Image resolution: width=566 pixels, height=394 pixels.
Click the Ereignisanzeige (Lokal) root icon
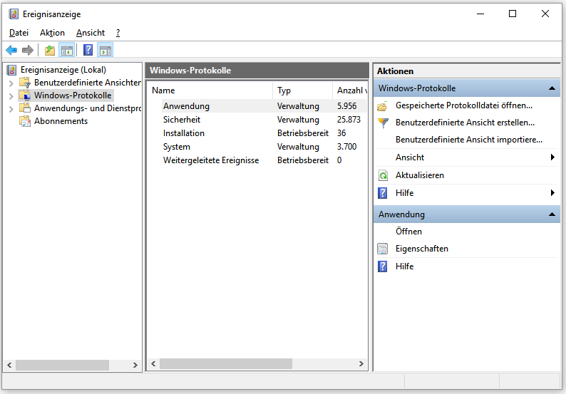coord(12,70)
